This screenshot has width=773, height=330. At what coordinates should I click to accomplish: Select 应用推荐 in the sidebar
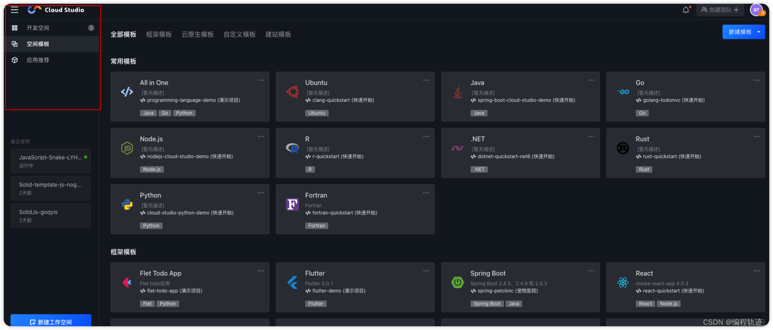52,60
